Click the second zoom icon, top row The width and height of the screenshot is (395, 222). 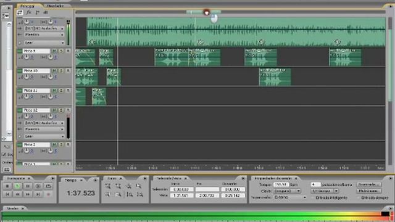118,186
